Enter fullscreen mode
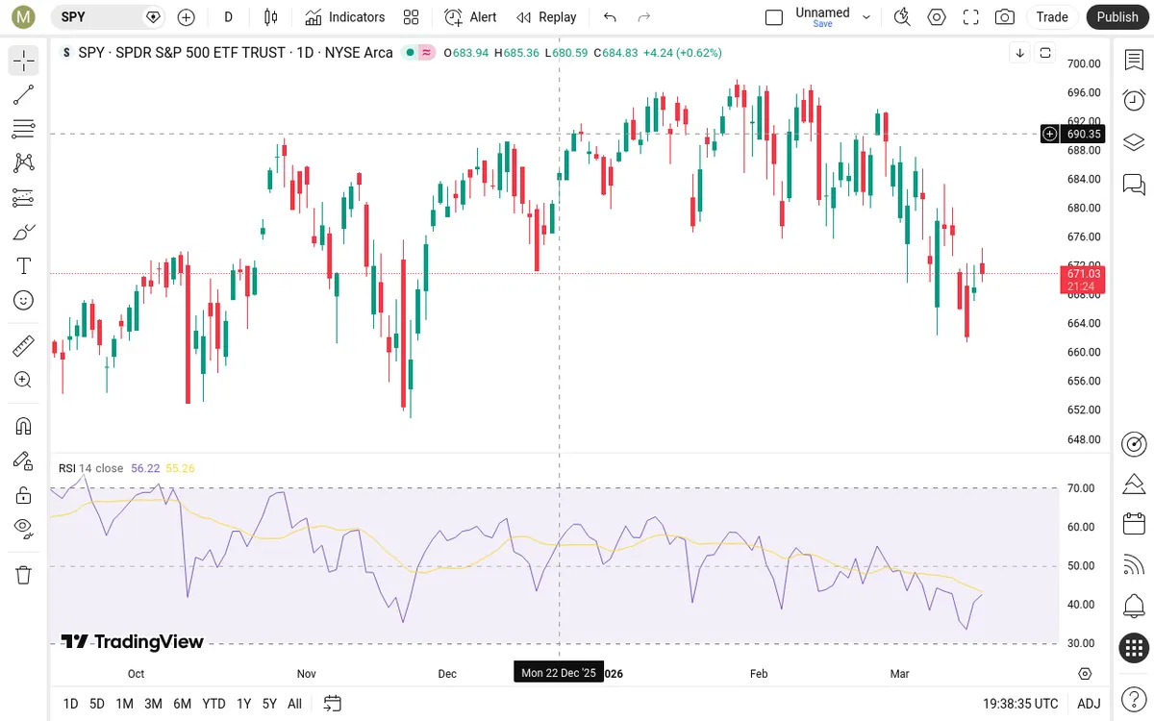 [x=971, y=16]
